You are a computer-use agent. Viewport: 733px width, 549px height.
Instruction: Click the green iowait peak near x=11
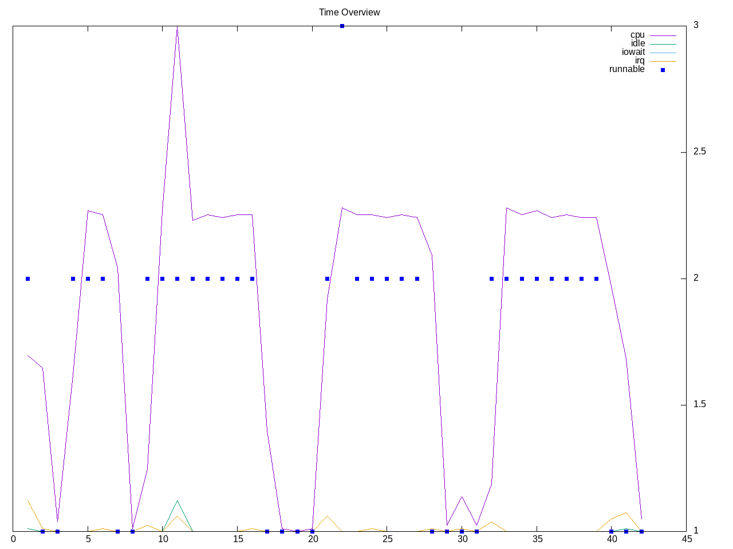coord(177,501)
